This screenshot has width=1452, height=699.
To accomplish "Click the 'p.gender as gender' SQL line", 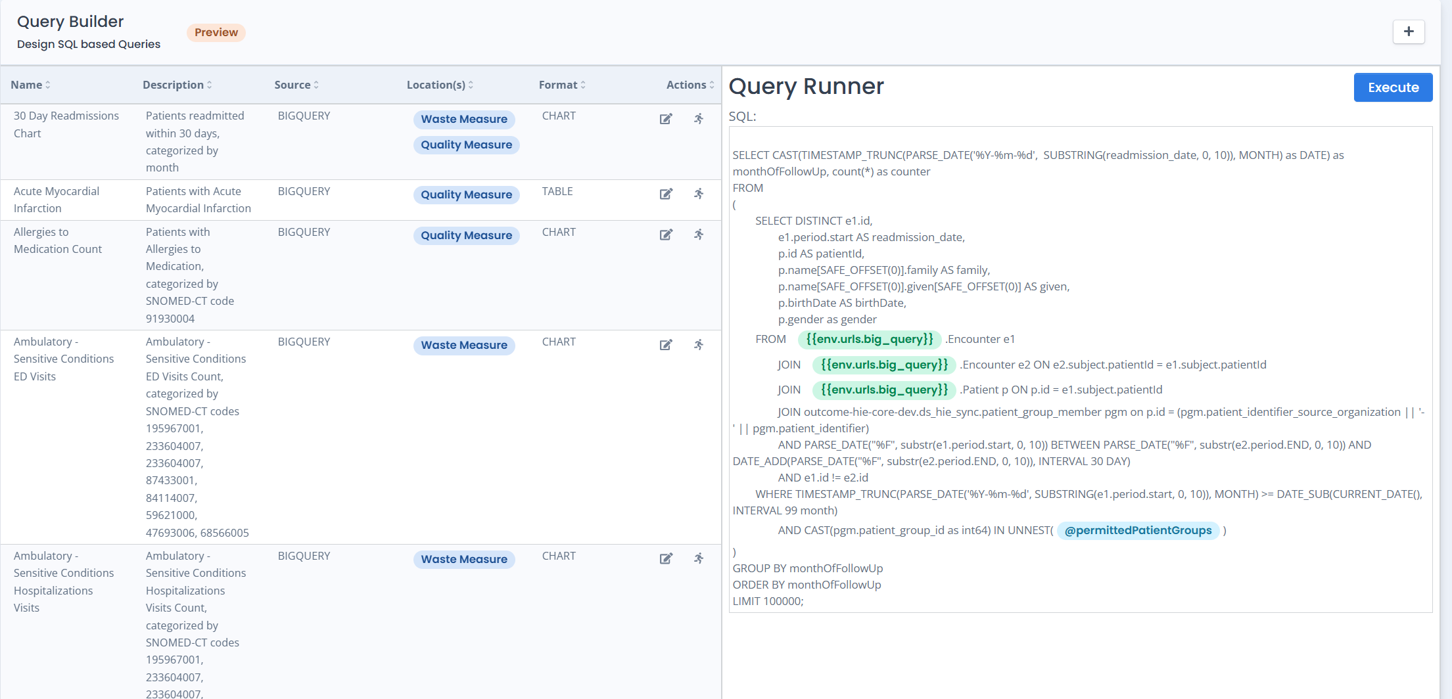I will click(828, 319).
